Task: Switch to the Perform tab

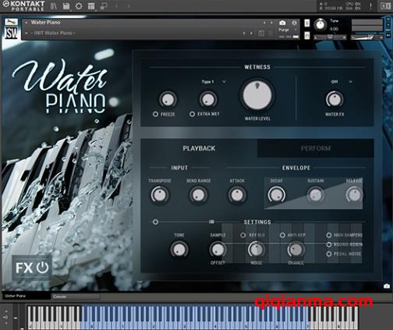Action: 316,148
